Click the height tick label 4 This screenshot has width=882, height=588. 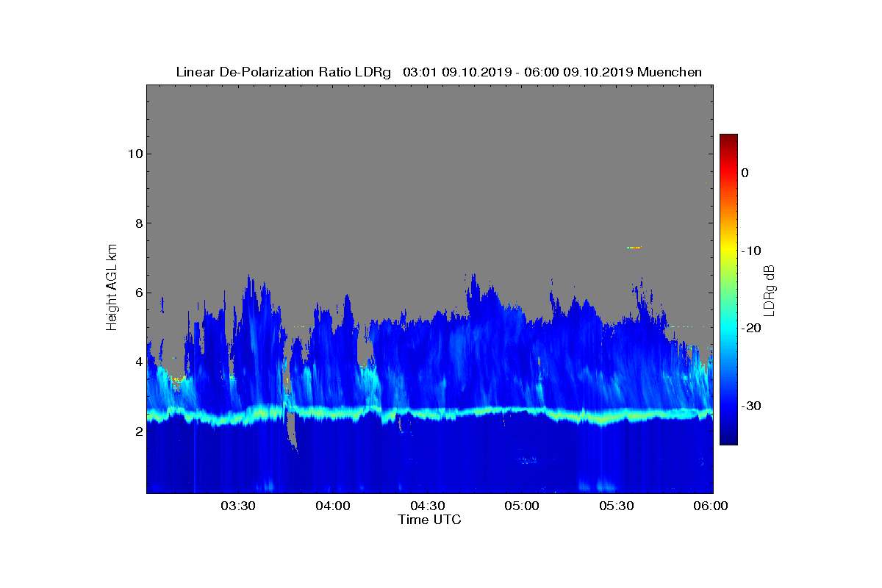[x=137, y=362]
